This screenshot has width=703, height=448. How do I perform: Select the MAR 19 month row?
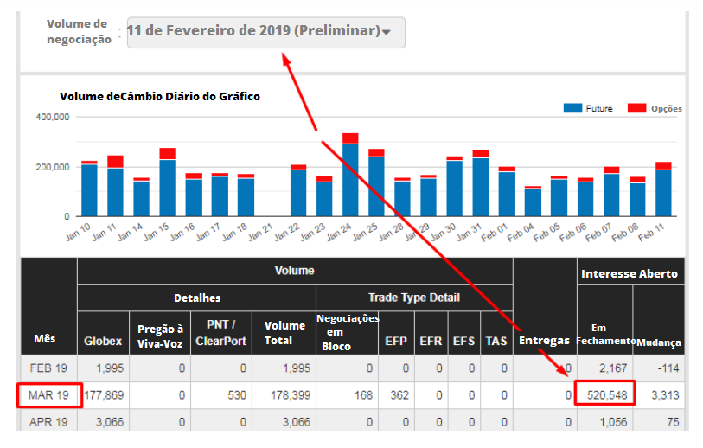tap(49, 396)
